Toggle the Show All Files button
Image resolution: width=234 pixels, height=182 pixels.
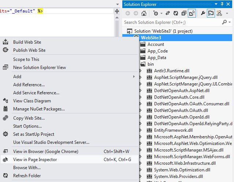point(192,13)
